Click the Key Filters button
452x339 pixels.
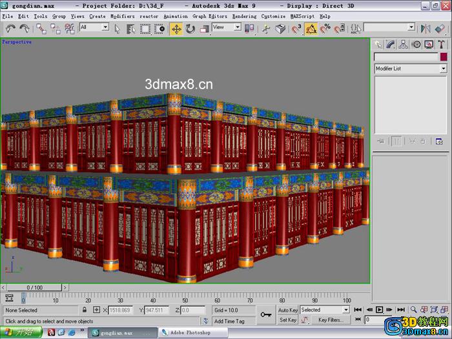point(331,320)
